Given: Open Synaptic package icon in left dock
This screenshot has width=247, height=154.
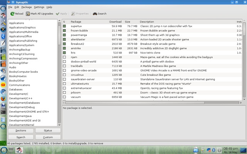Looking at the screenshot, I should click(3, 15).
